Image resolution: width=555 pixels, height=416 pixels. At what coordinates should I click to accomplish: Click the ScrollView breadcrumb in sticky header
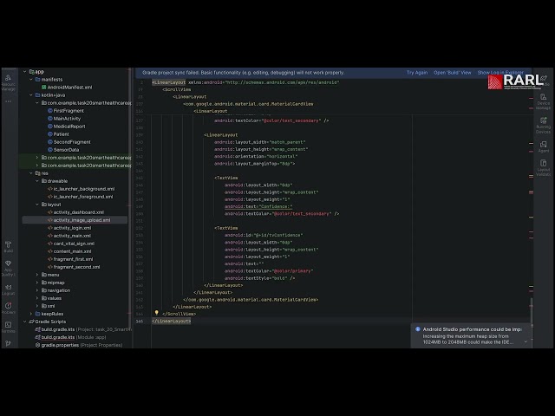pyautogui.click(x=177, y=89)
